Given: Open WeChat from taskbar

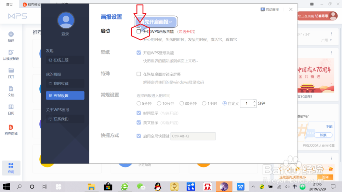Looking at the screenshot, I should 141,187.
